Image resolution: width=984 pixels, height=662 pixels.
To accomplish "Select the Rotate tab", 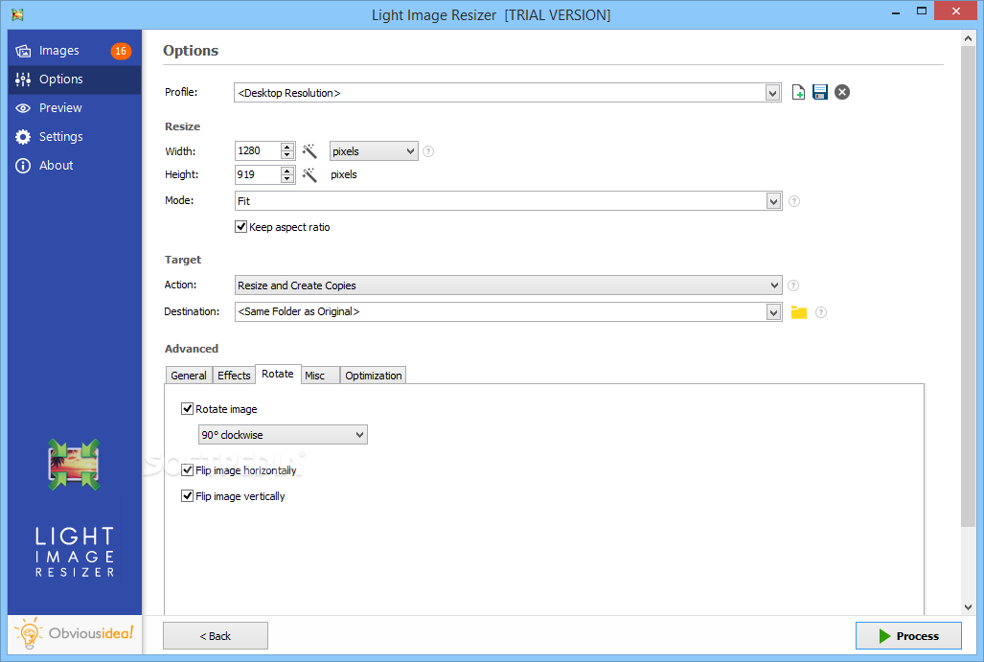I will pyautogui.click(x=278, y=374).
